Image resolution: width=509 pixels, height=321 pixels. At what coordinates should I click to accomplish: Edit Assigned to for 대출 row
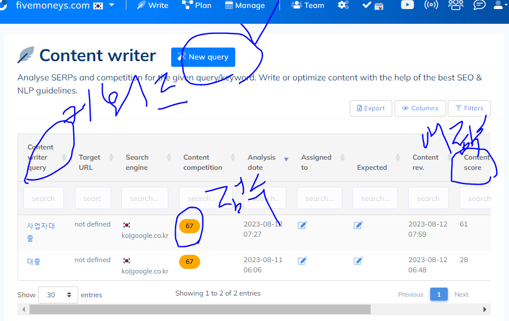(x=302, y=260)
